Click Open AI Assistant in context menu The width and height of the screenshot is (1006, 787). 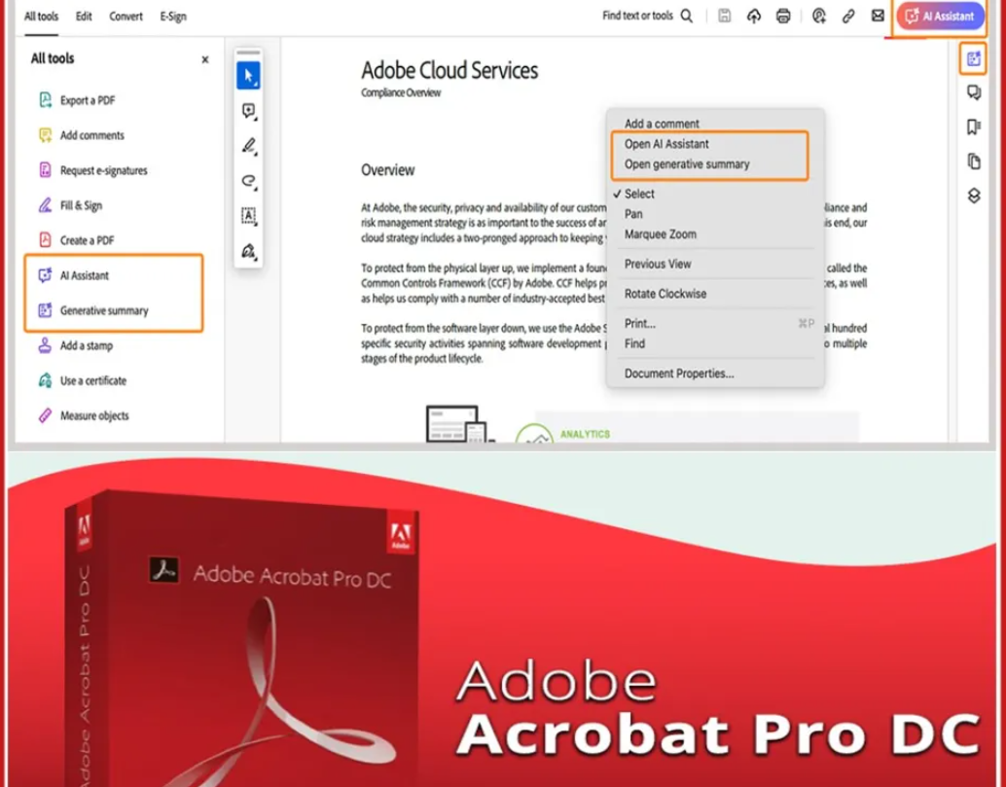pyautogui.click(x=666, y=144)
